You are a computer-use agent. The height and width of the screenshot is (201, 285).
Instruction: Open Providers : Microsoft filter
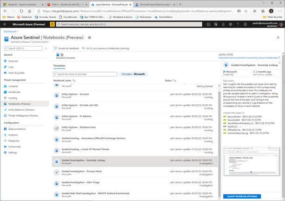[x=133, y=74]
